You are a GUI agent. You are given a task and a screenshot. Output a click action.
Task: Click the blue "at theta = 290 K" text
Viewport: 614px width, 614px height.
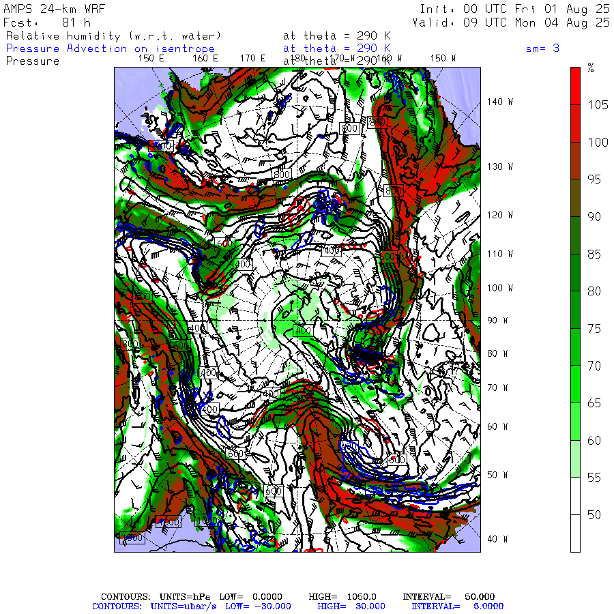click(x=337, y=48)
